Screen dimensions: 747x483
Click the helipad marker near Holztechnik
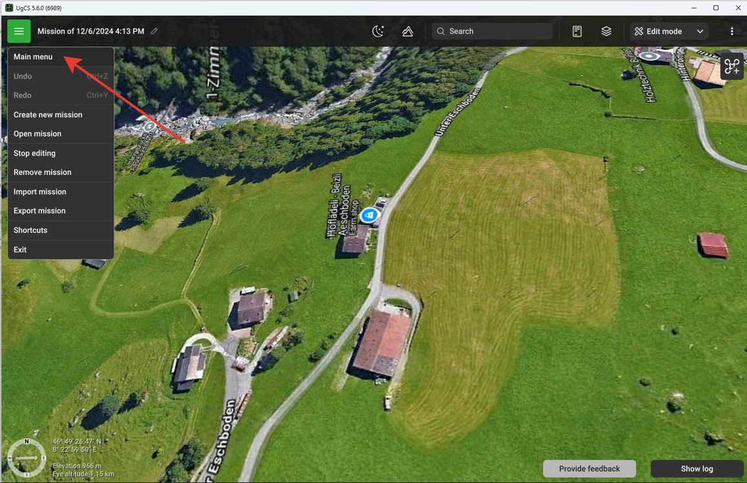pyautogui.click(x=648, y=56)
